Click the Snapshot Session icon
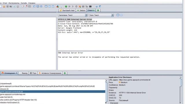This screenshot has height=104, width=185. 11,6
